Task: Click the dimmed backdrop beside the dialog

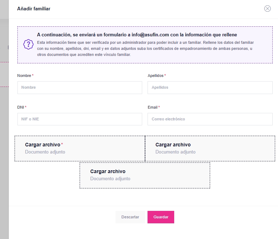Action: point(4,142)
